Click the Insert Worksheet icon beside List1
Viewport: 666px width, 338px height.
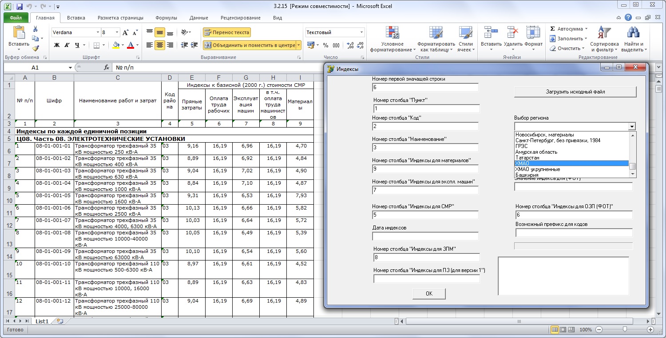pos(60,321)
